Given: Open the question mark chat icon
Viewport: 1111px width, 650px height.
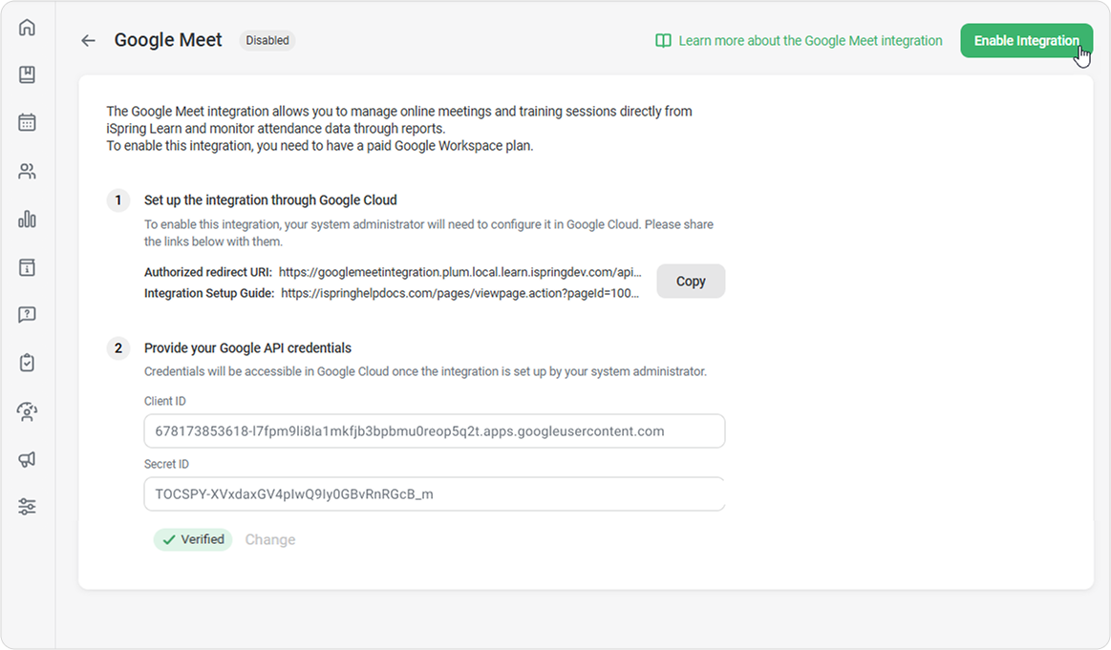Looking at the screenshot, I should pos(27,315).
